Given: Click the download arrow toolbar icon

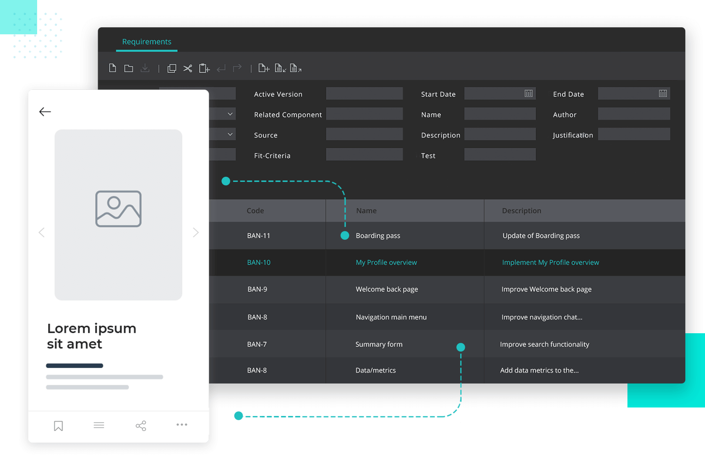Looking at the screenshot, I should tap(145, 68).
